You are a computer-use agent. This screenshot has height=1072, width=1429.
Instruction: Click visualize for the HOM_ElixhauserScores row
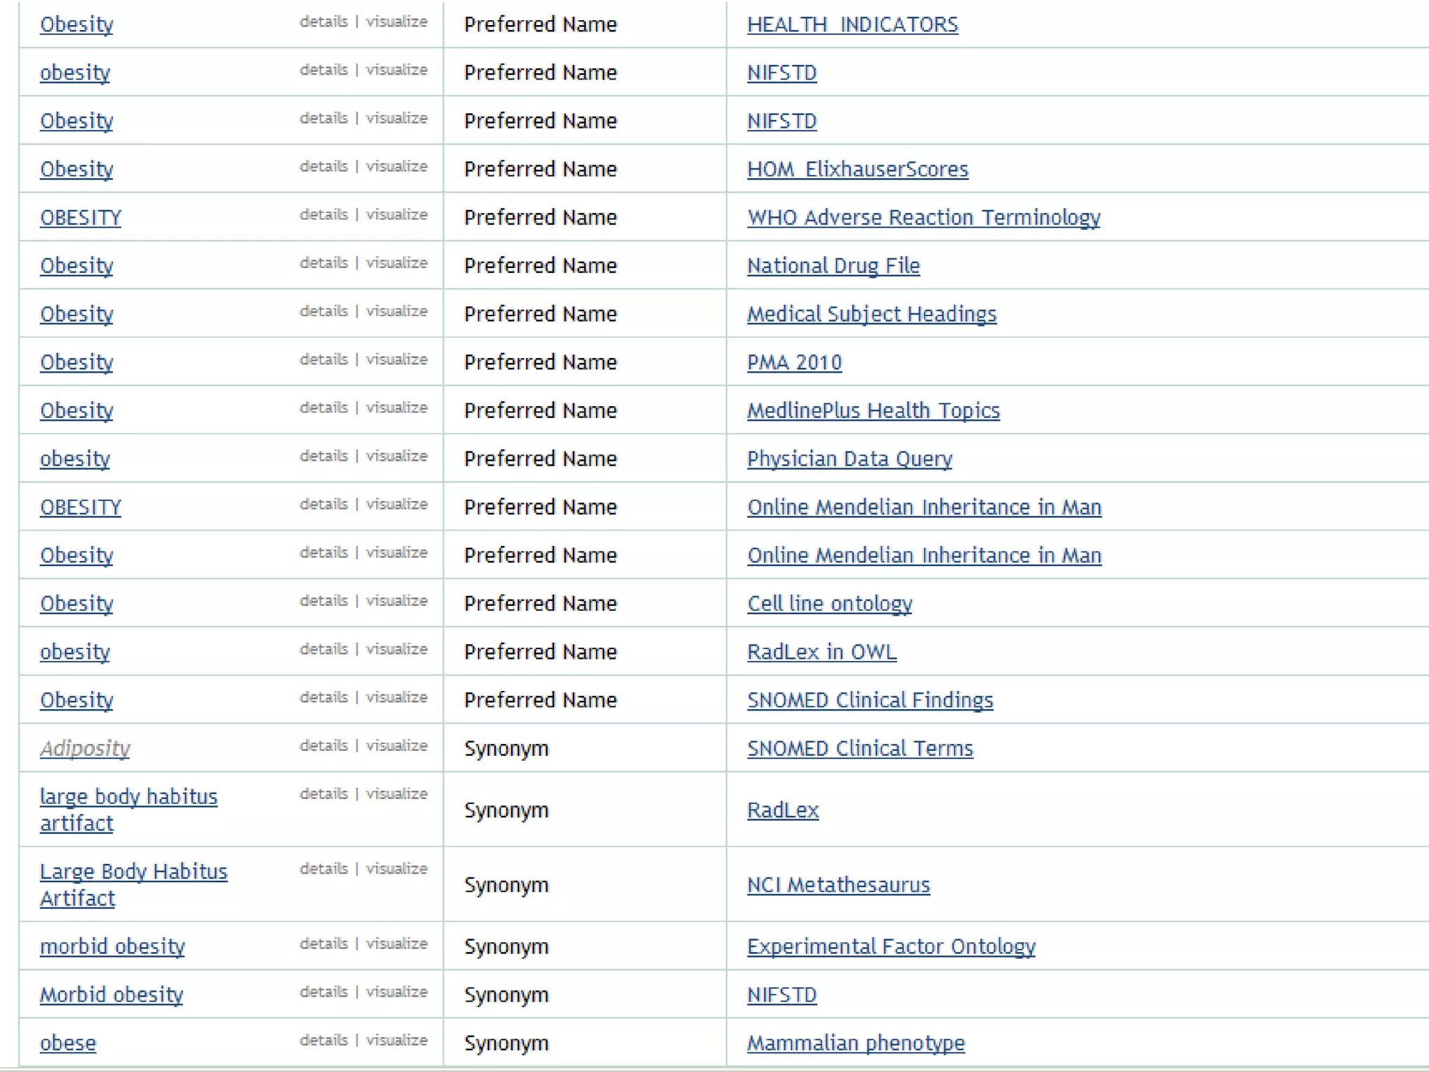coord(396,166)
